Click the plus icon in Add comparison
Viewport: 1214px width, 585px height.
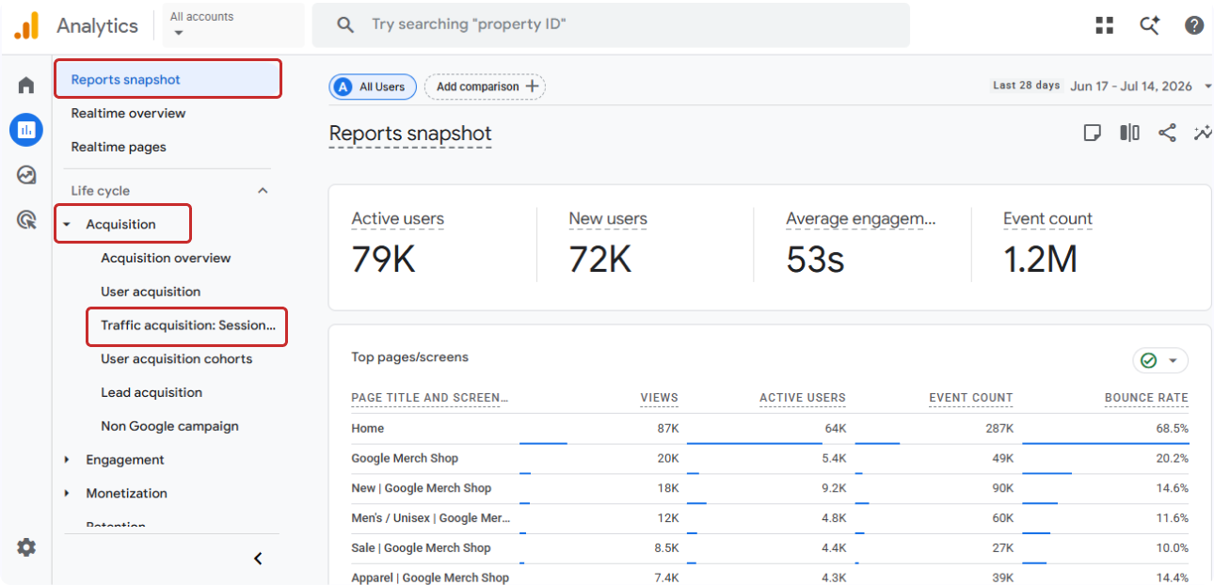click(x=533, y=87)
